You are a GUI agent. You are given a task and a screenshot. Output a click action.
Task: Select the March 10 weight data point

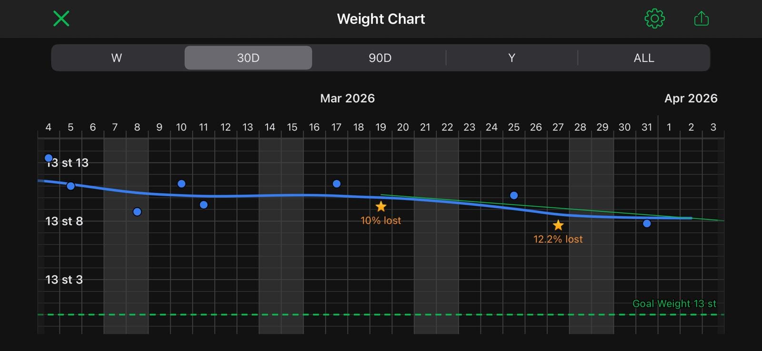coord(181,184)
